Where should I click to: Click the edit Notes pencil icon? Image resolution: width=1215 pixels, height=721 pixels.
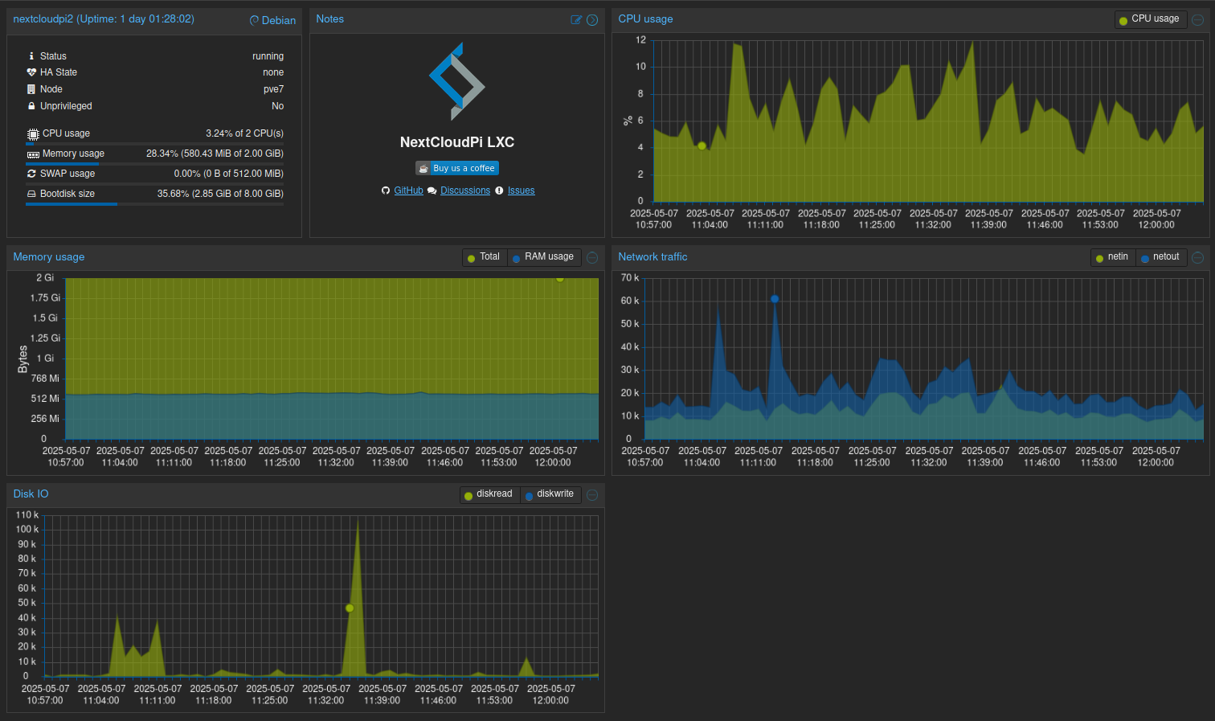(575, 20)
